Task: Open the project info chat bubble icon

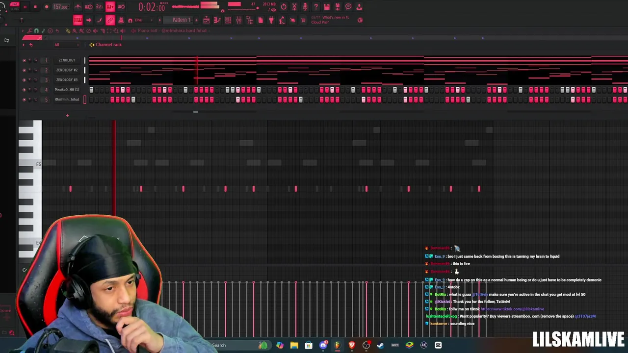Action: [x=348, y=7]
